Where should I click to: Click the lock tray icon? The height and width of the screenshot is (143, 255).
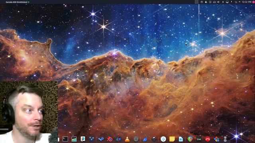(x=206, y=2)
